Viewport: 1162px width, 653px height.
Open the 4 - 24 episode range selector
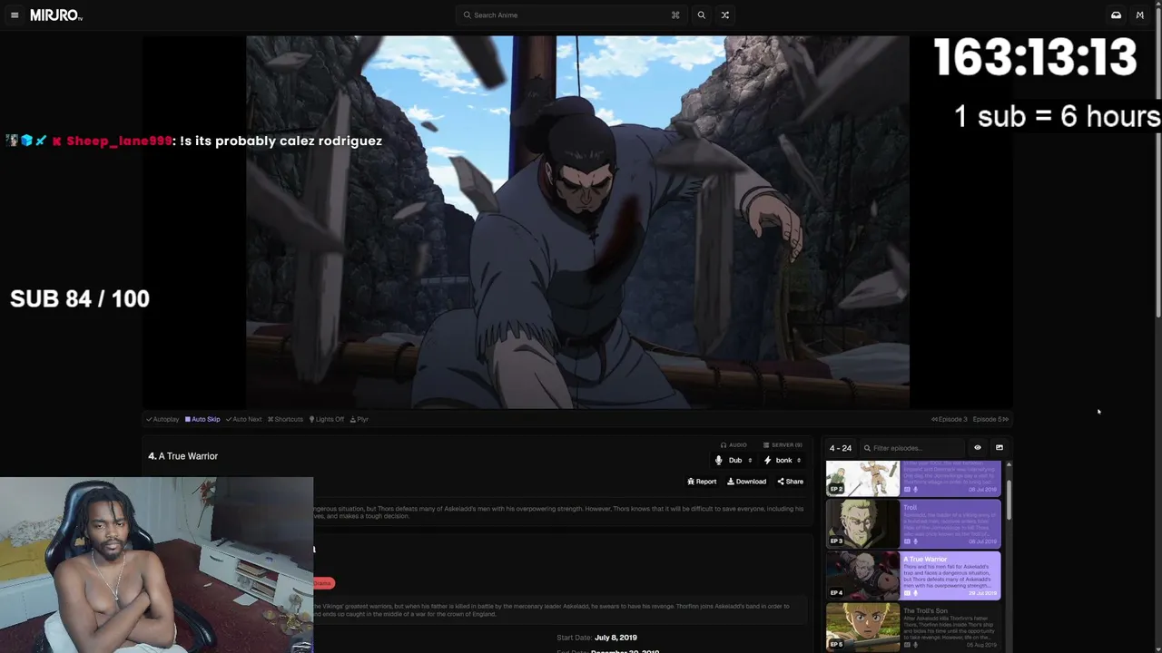(x=841, y=448)
